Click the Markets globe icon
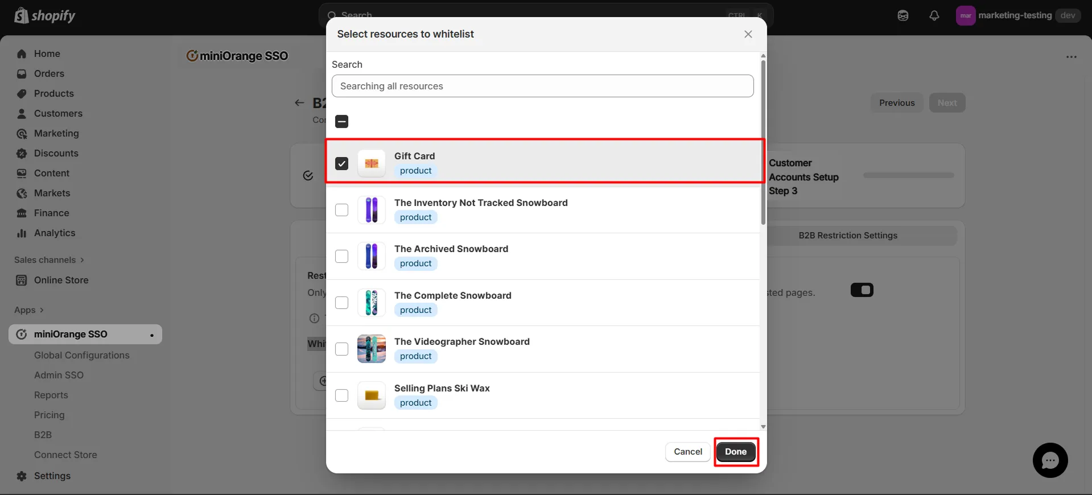Screen dimensions: 1092x495 tap(22, 193)
